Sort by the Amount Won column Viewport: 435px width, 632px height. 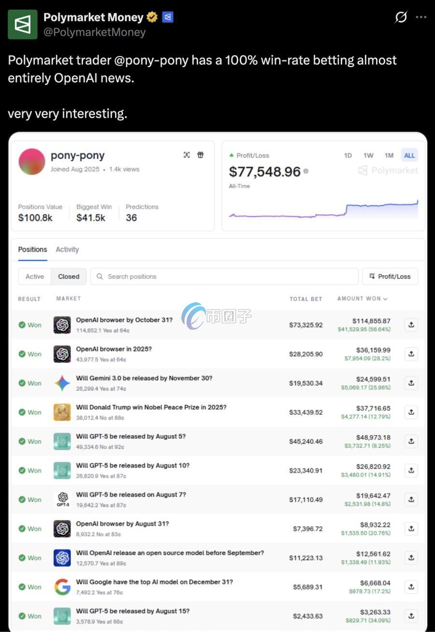click(x=362, y=299)
